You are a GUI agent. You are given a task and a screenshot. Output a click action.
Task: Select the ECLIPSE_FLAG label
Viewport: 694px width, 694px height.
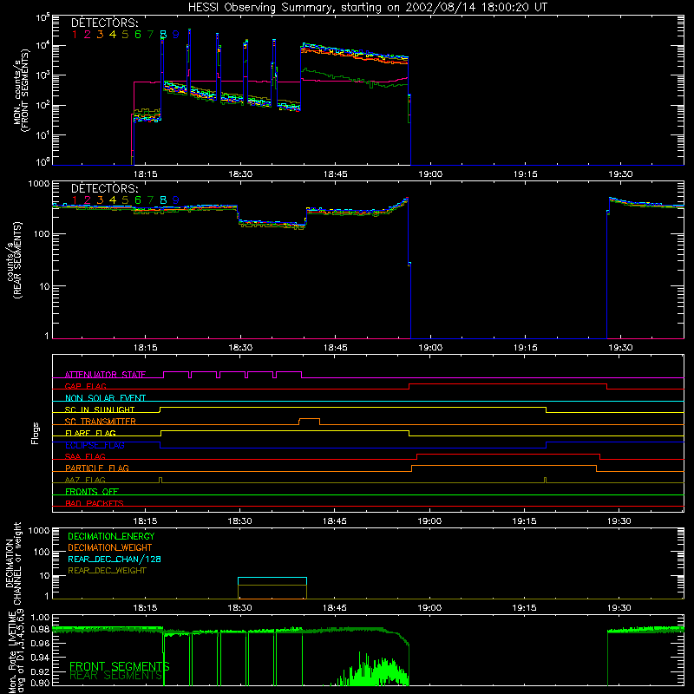coord(95,445)
